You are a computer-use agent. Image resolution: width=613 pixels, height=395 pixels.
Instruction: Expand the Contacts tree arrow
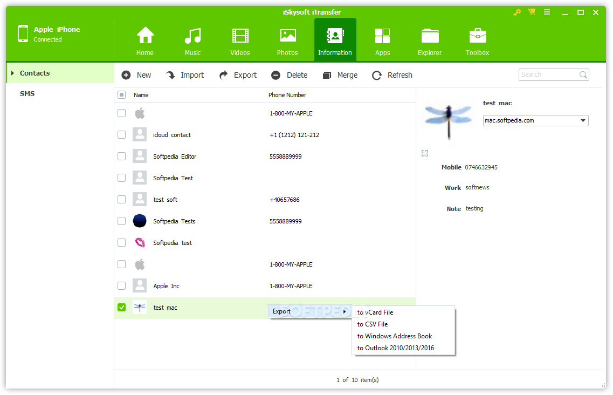tap(12, 73)
